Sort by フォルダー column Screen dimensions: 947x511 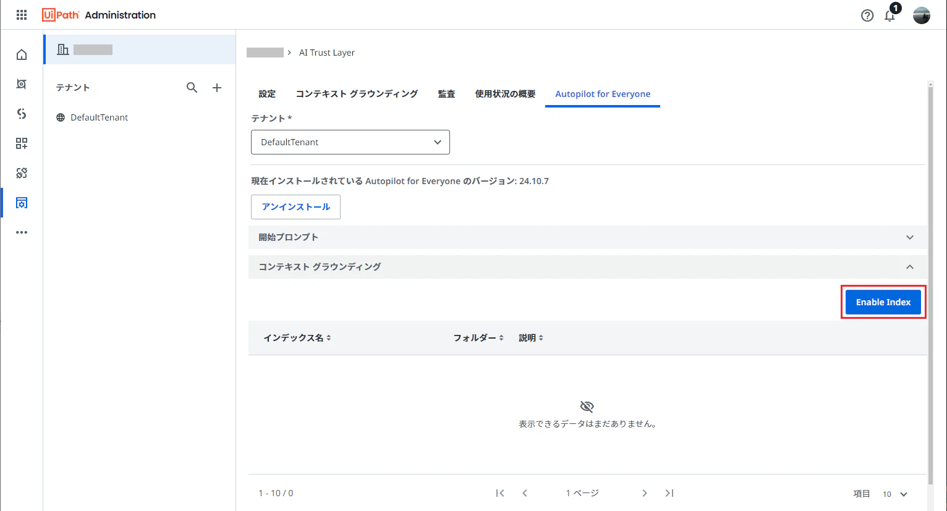[478, 338]
